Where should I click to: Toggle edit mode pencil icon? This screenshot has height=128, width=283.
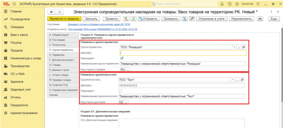(192, 18)
